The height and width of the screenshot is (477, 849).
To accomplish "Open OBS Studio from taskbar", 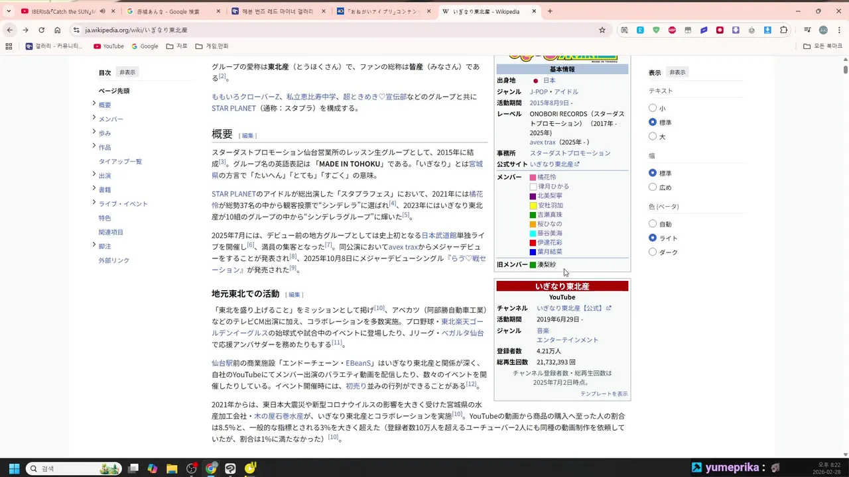I will [x=192, y=468].
